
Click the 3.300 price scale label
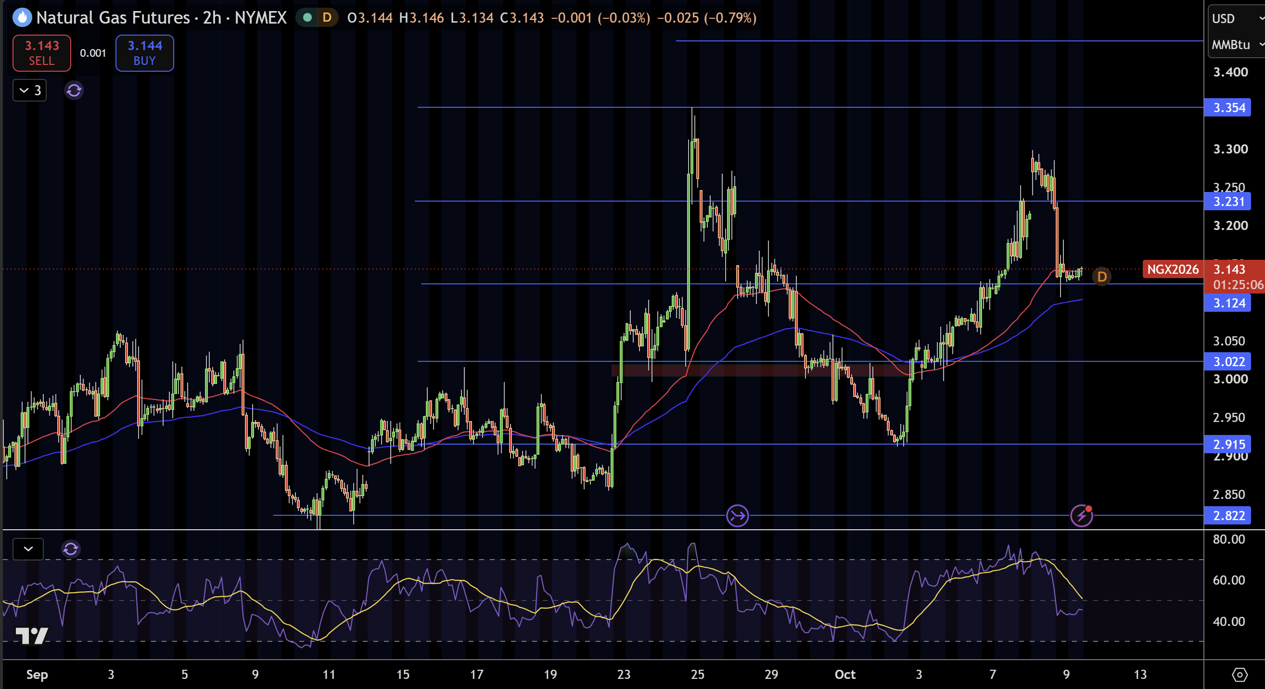tap(1230, 149)
